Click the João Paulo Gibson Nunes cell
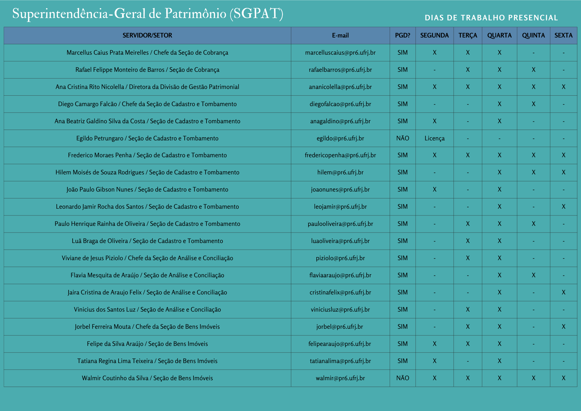The height and width of the screenshot is (411, 581). pyautogui.click(x=147, y=190)
